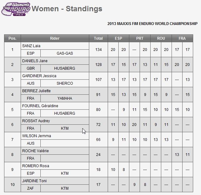
Task: Open ROMERO Rosa rider entry
Action: tap(36, 166)
